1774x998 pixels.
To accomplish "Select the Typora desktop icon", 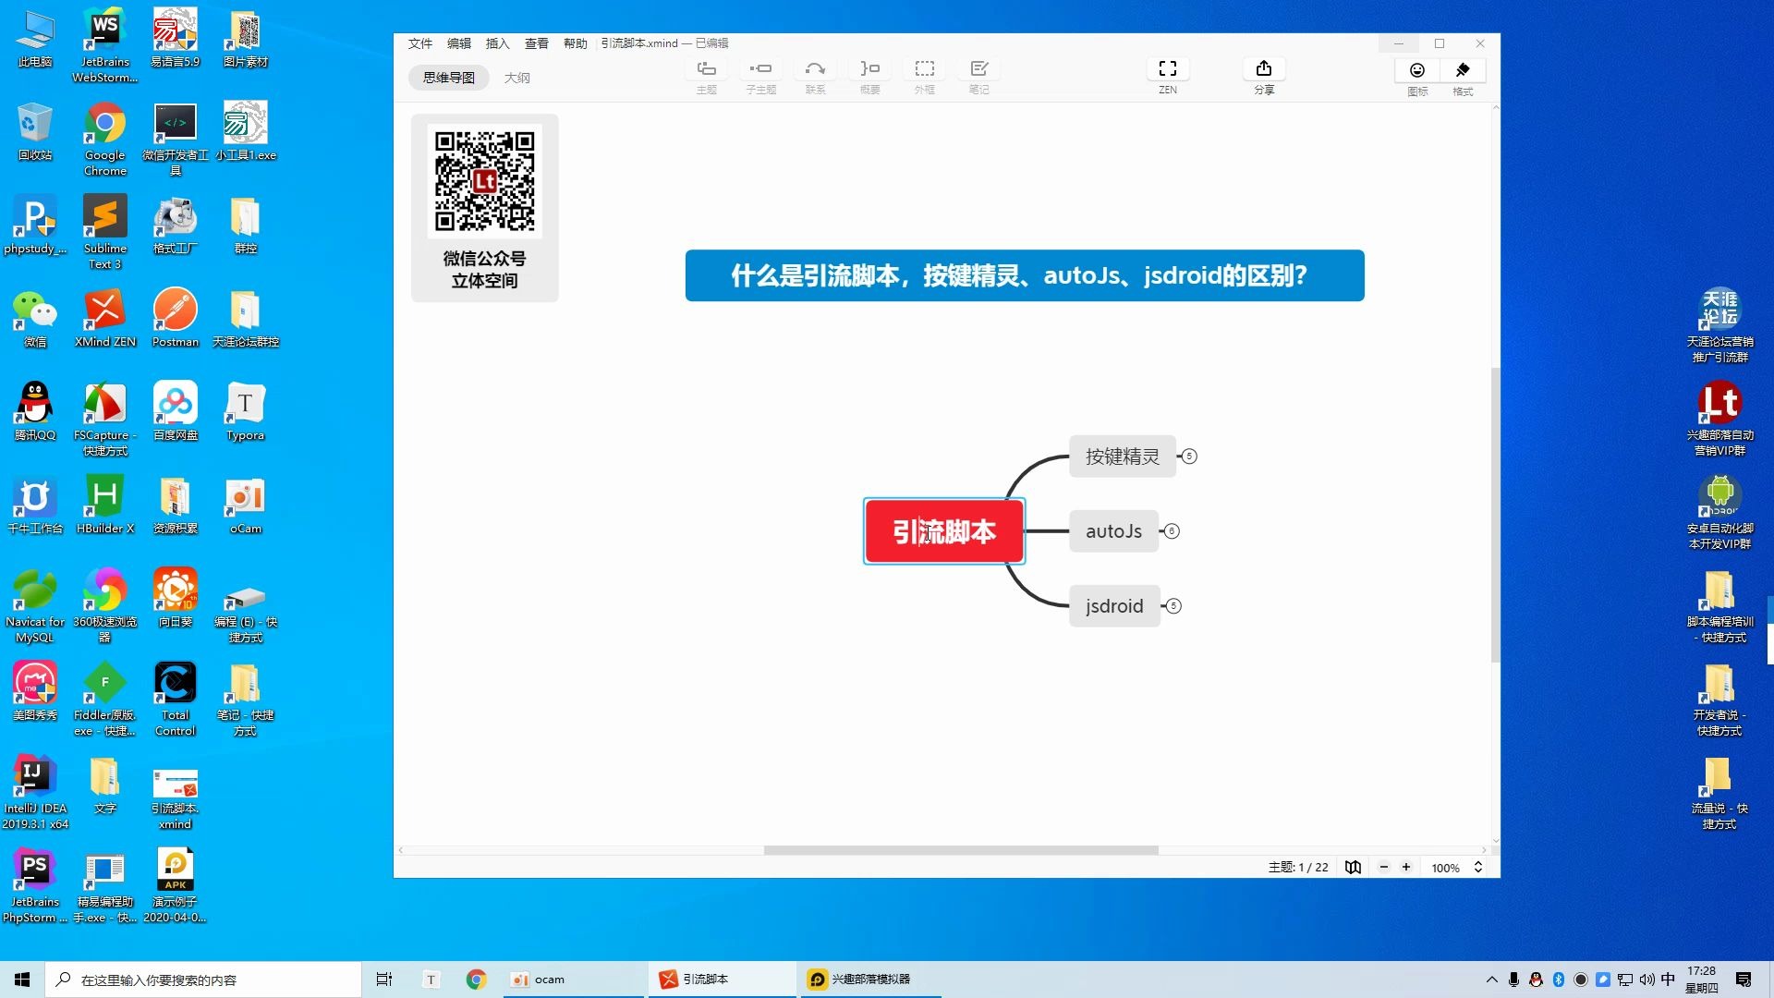I will point(245,412).
